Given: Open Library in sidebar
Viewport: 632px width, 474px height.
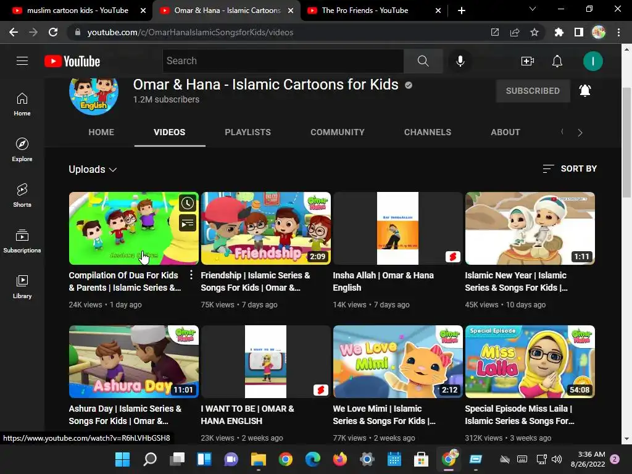Looking at the screenshot, I should pos(22,286).
